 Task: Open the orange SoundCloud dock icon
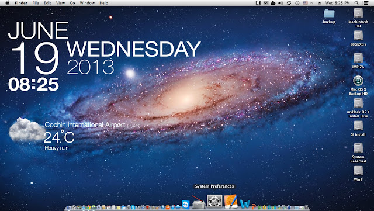point(168,207)
